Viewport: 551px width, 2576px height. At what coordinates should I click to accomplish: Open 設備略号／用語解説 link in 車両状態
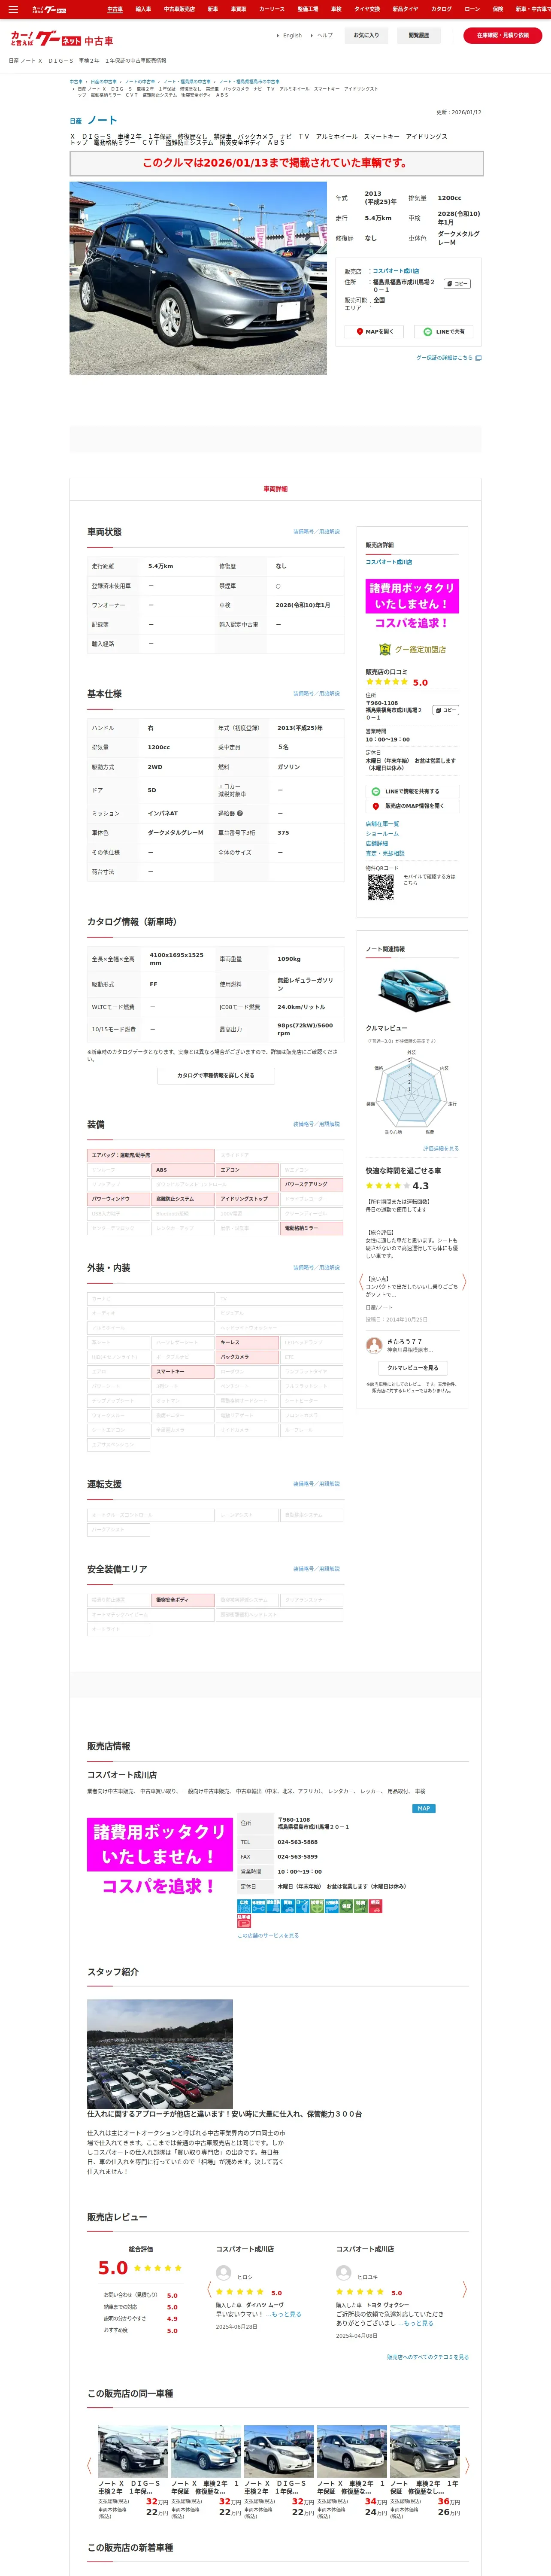pos(316,532)
